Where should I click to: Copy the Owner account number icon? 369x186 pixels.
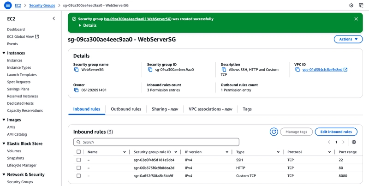(x=76, y=90)
